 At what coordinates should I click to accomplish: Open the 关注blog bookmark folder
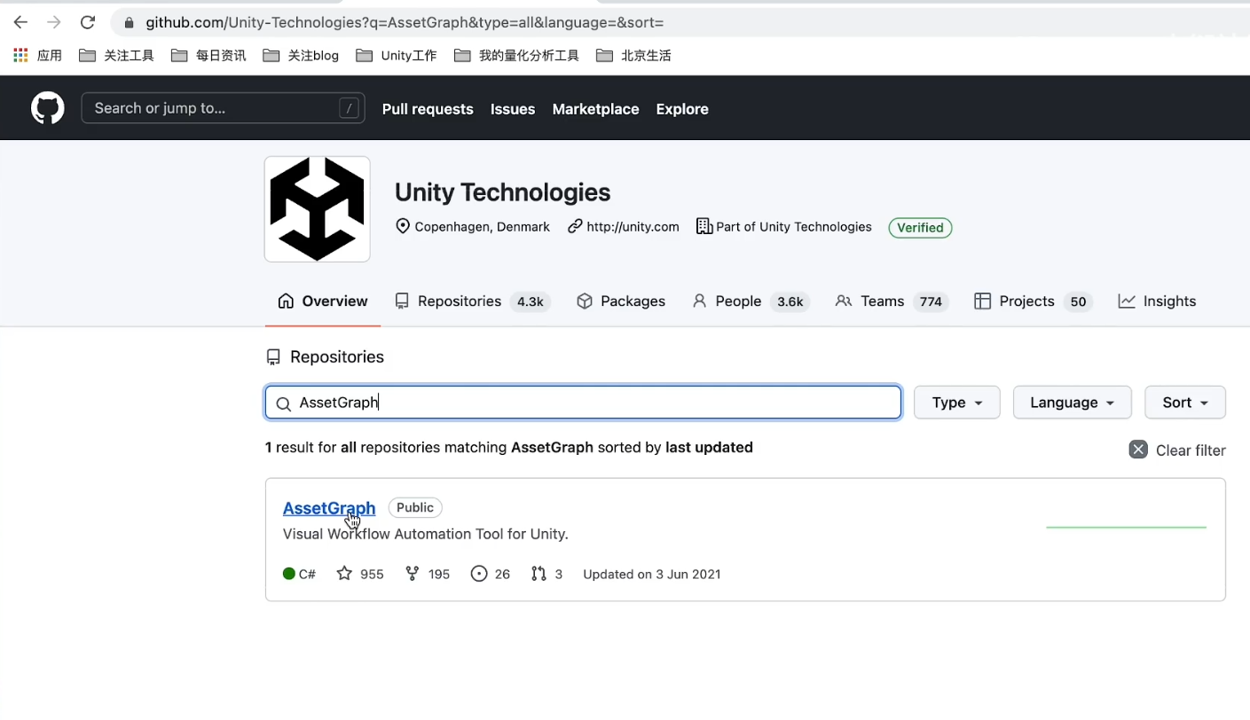pyautogui.click(x=301, y=55)
